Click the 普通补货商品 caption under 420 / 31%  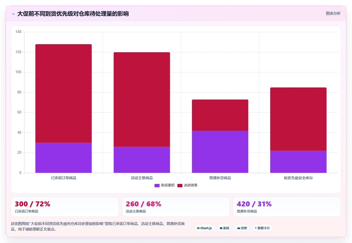247,211
